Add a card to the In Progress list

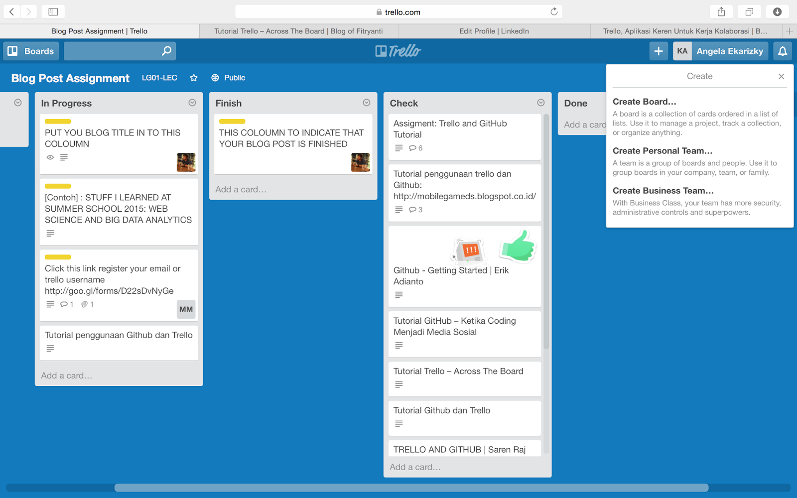[67, 375]
